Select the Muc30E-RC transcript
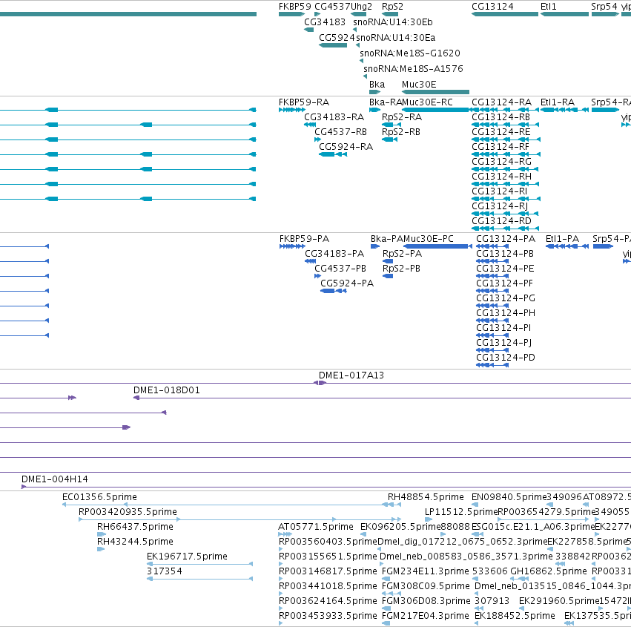The height and width of the screenshot is (627, 631). click(437, 110)
